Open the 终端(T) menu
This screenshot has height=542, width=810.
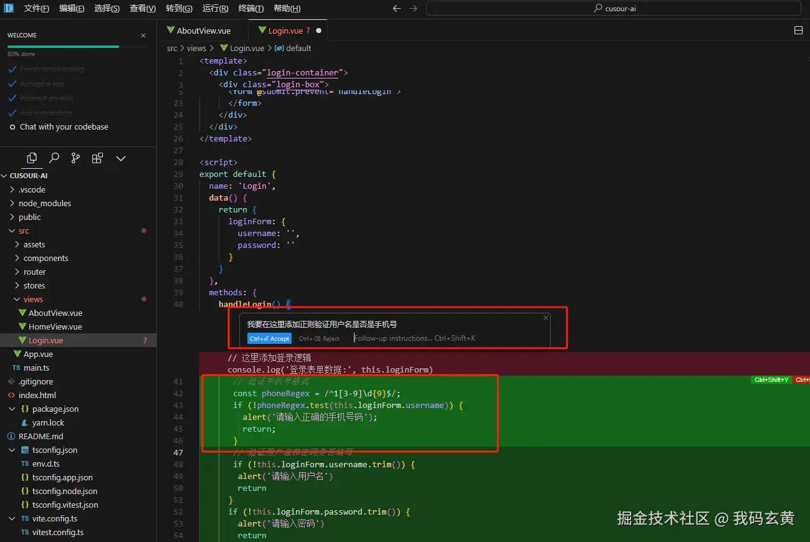point(250,9)
